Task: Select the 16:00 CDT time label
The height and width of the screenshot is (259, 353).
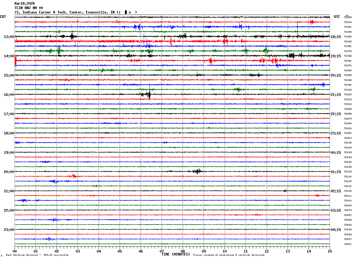Action: [9, 95]
